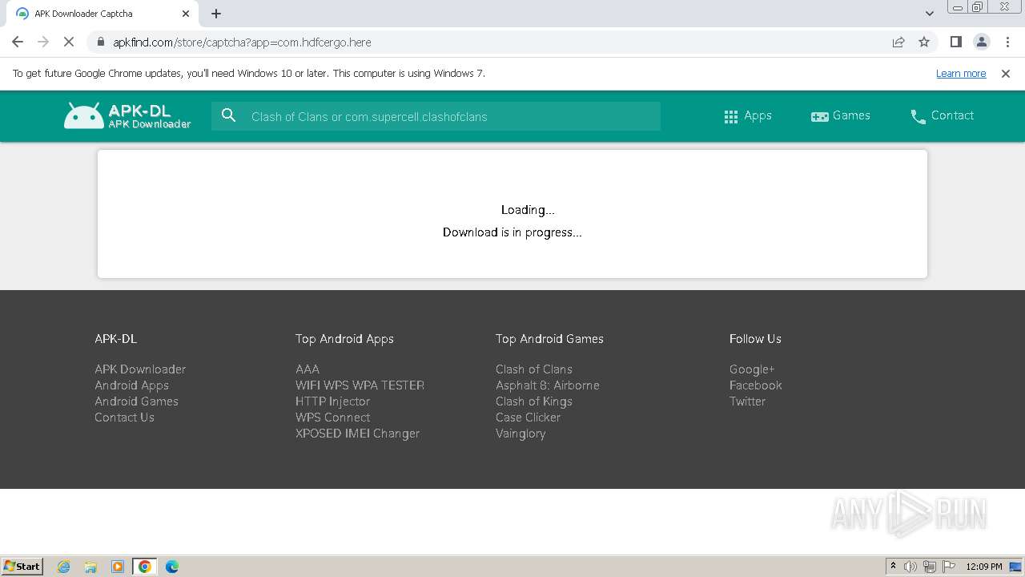Open Android Games footer link
The width and height of the screenshot is (1025, 577).
click(136, 401)
